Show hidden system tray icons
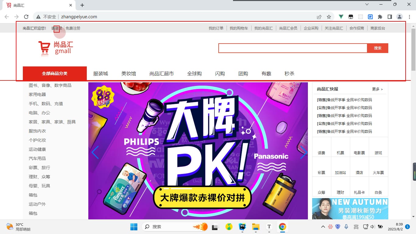The image size is (416, 234). [323, 227]
